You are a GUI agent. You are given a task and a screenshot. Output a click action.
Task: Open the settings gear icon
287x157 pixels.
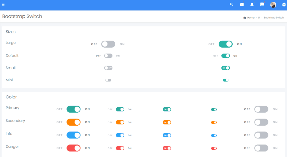click(x=284, y=4)
